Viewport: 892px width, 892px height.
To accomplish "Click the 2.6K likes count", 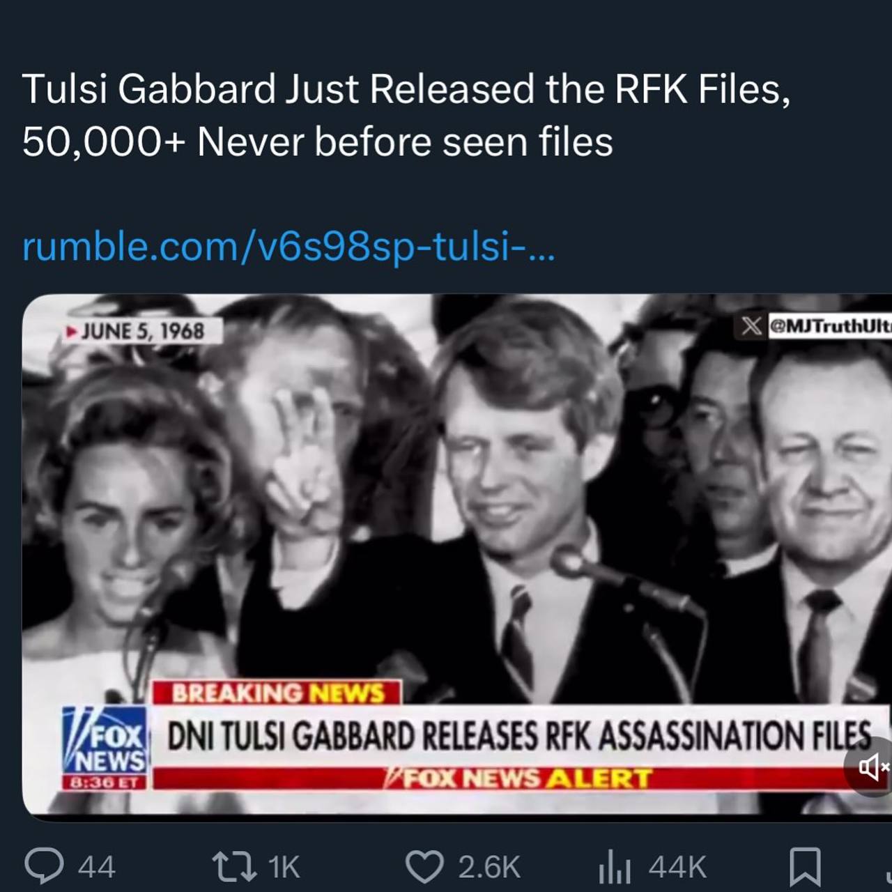I will coord(489,868).
